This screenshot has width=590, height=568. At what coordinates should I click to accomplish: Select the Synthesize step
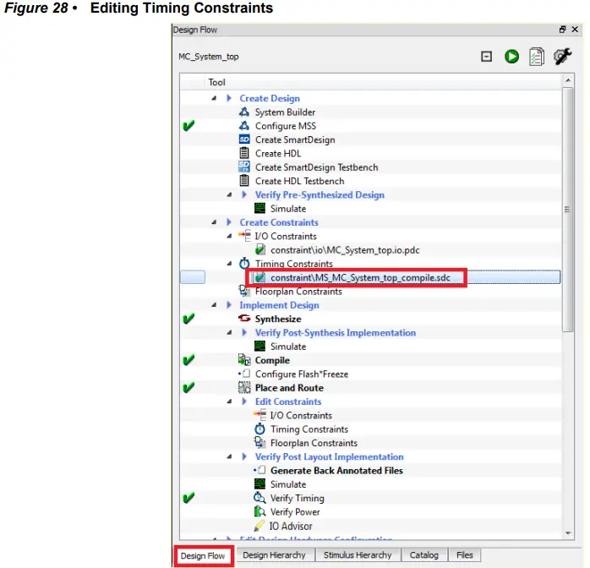coord(278,319)
